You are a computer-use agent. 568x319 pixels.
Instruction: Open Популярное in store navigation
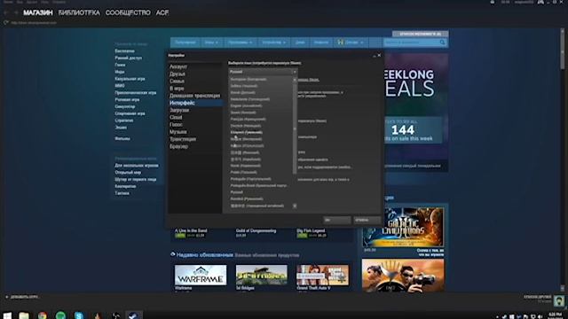coord(185,43)
